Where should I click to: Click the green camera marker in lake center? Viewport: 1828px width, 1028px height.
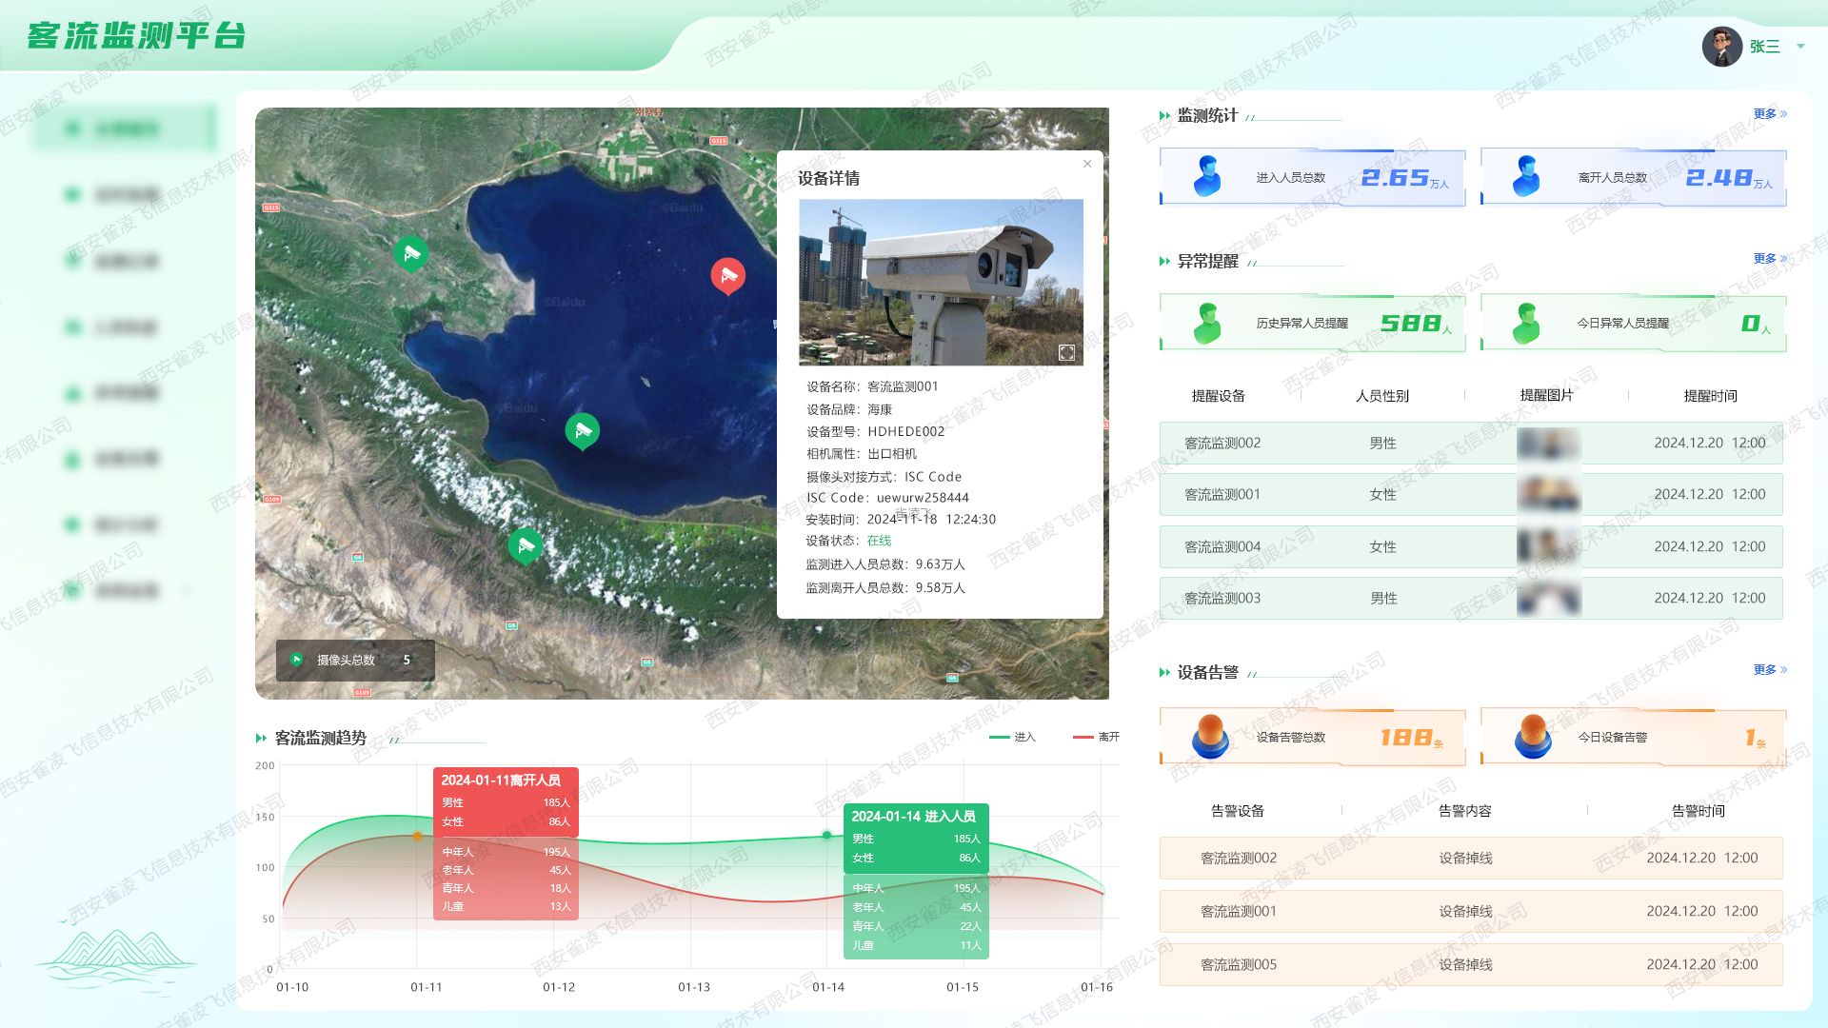click(583, 431)
